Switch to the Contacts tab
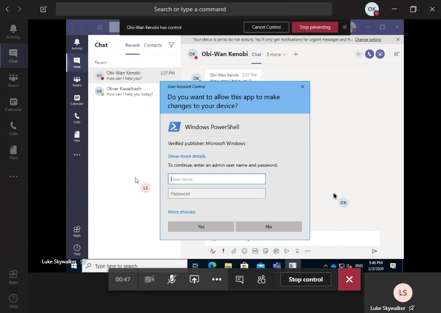The width and height of the screenshot is (441, 313). pyautogui.click(x=152, y=45)
